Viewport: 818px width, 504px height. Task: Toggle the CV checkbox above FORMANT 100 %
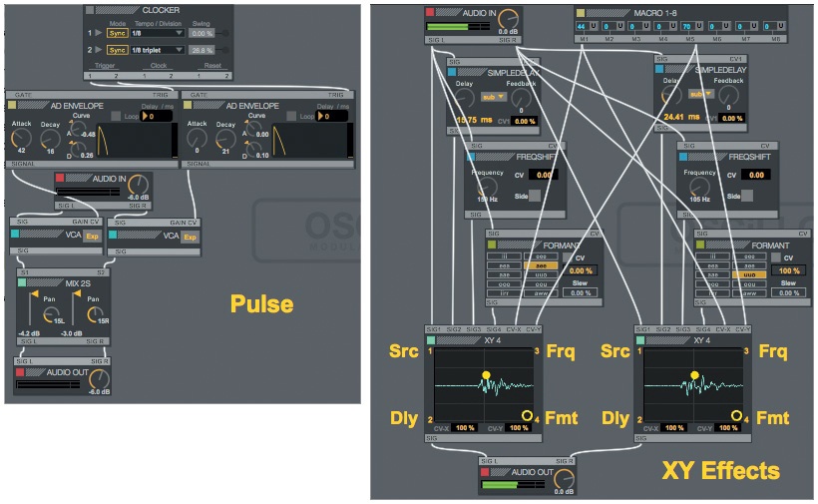click(x=776, y=257)
